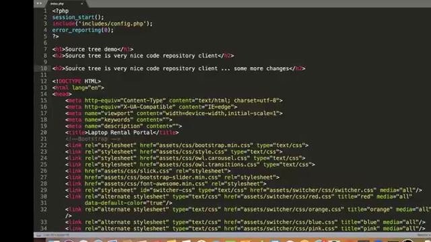Click the X-UA-Compatible attribute value
The height and width of the screenshot is (242, 431).
147,107
